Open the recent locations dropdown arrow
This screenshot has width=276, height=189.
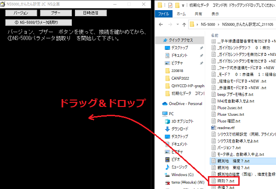pos(178,24)
